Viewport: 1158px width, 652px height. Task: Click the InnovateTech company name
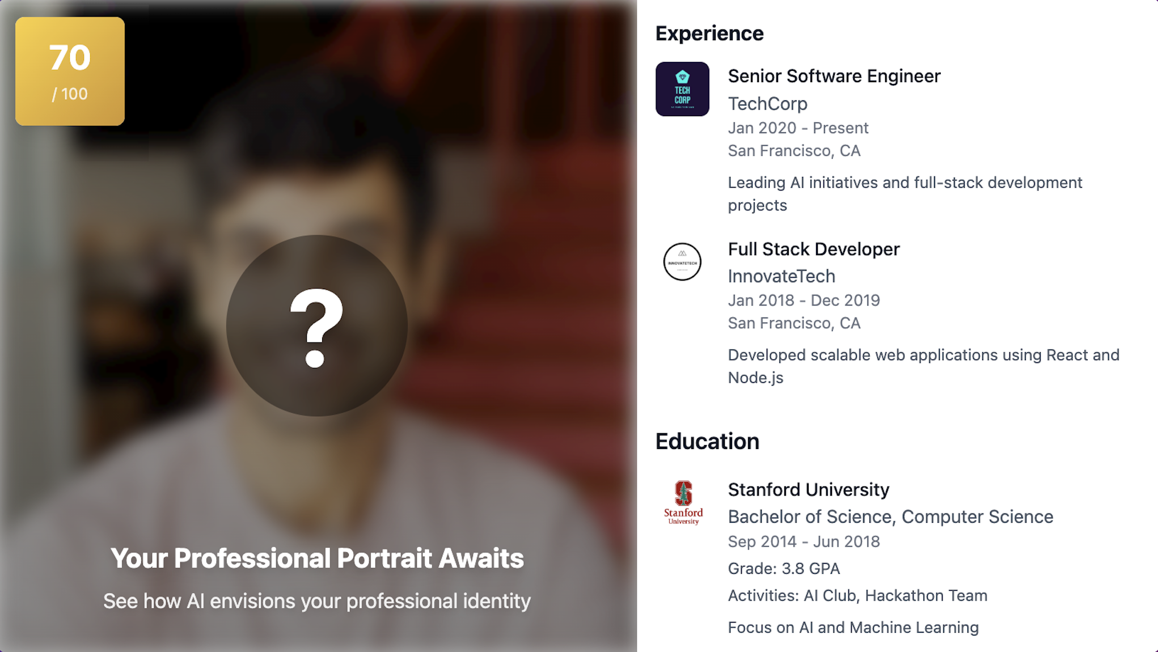click(x=781, y=277)
